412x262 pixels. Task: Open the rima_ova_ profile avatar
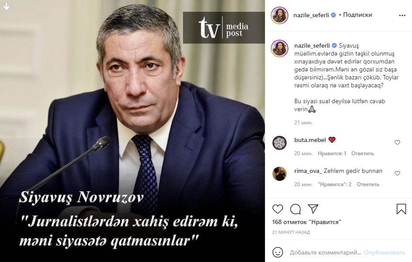(x=280, y=173)
